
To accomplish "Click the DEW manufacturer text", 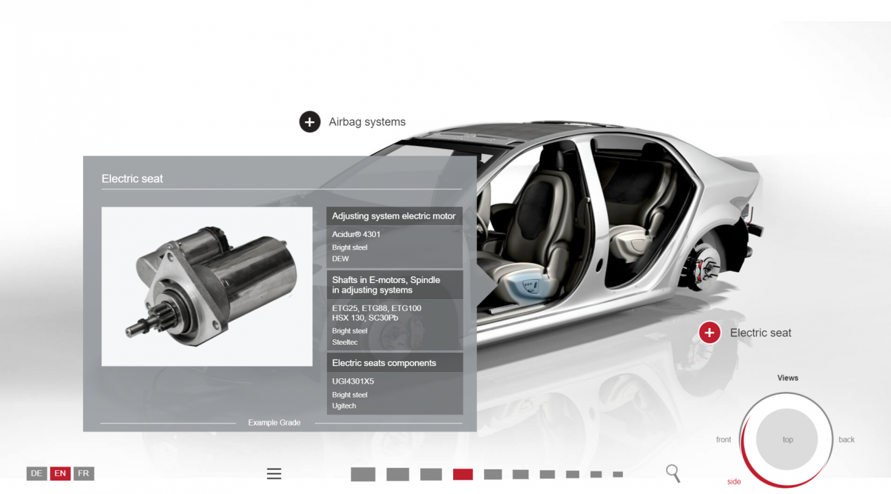I will (341, 259).
